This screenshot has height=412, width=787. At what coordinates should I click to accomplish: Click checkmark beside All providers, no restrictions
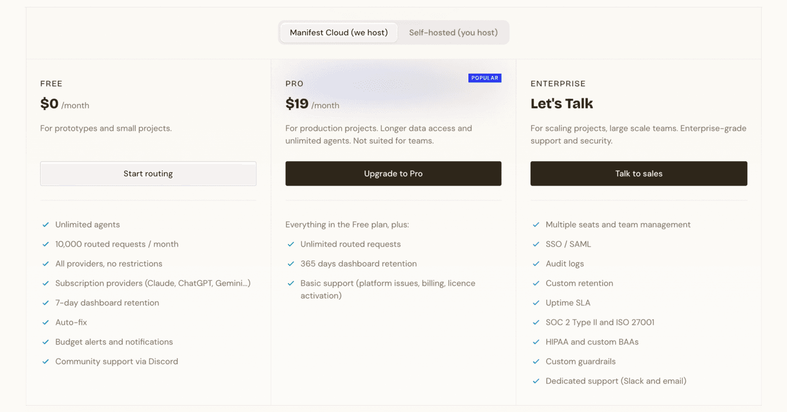[x=46, y=264]
